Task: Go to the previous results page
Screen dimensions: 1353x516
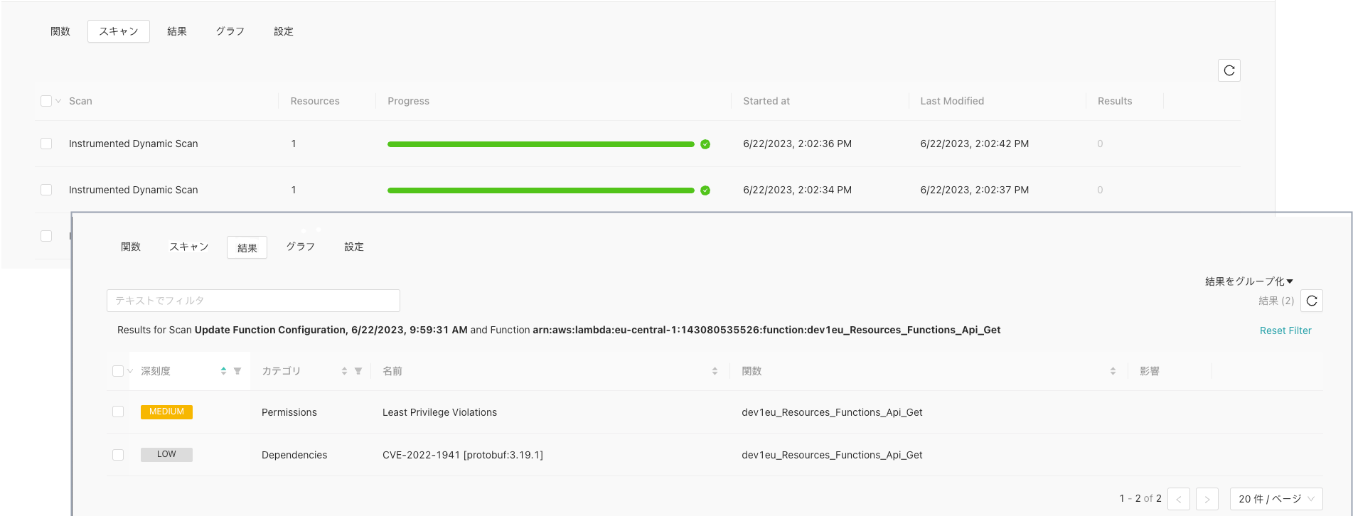Action: coord(1178,499)
